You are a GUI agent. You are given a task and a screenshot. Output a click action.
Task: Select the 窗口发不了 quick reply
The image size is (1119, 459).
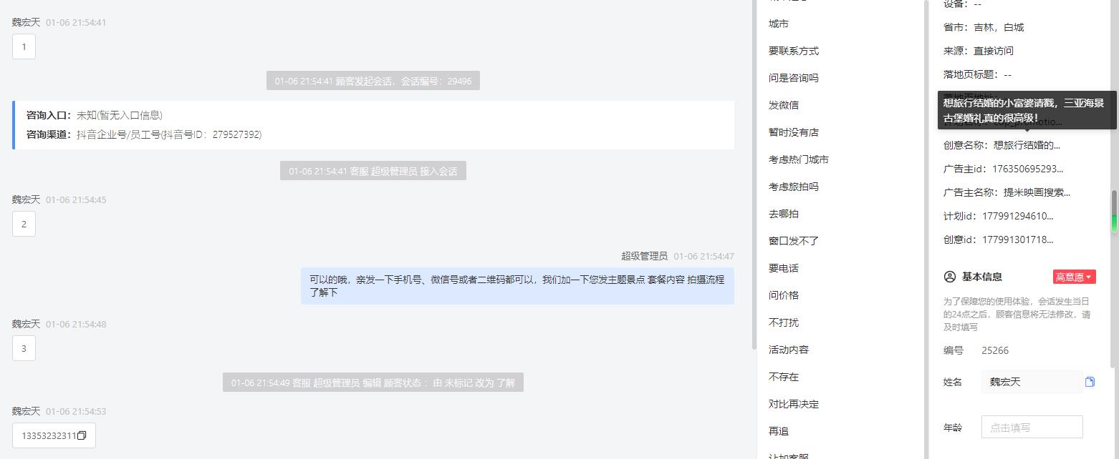point(794,241)
